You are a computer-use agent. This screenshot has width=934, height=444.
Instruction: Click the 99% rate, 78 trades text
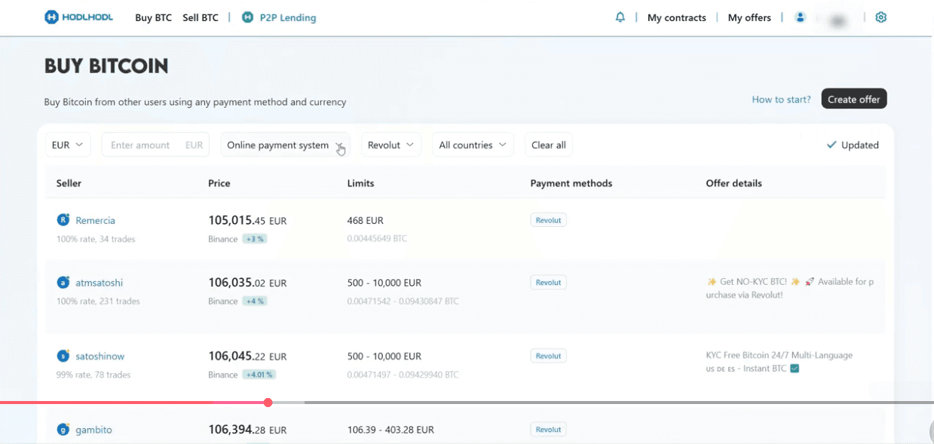pos(93,375)
